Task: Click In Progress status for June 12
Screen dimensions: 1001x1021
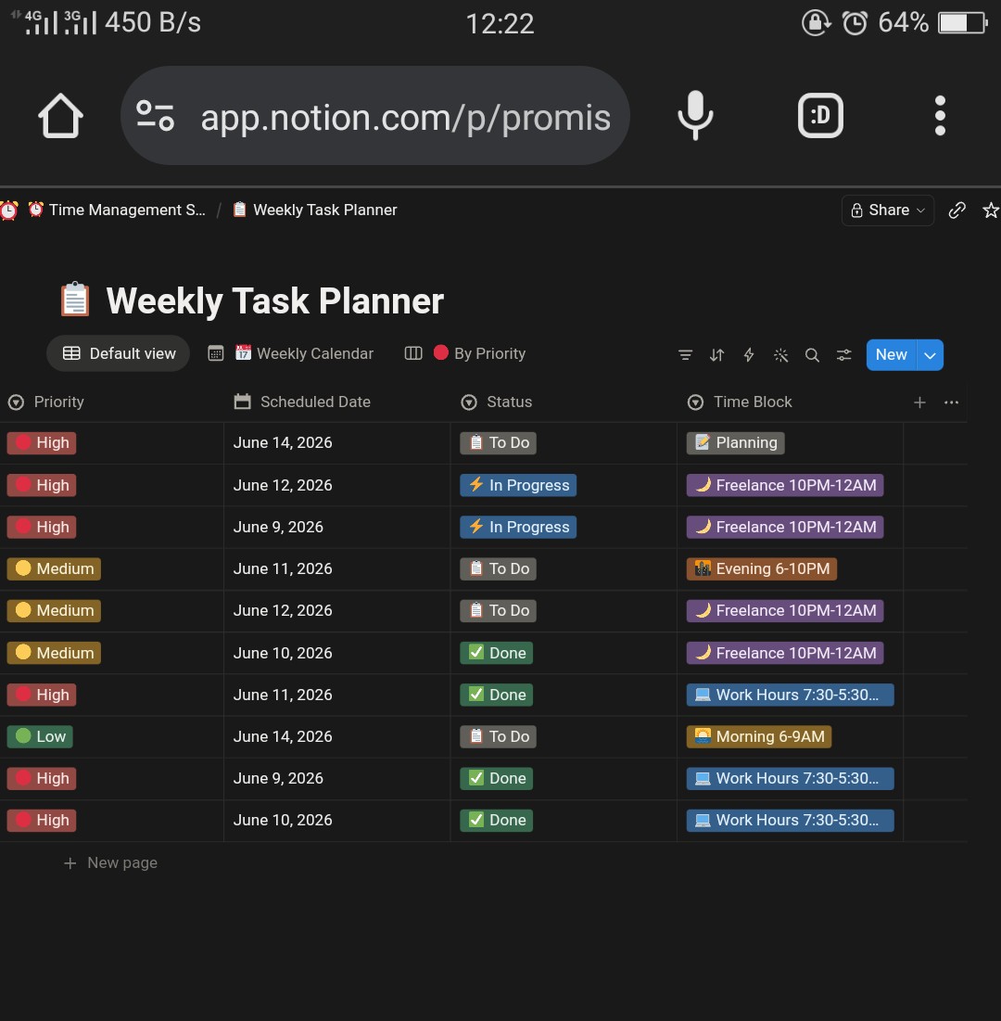Action: (x=518, y=485)
